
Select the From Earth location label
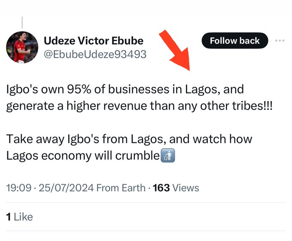(121, 188)
